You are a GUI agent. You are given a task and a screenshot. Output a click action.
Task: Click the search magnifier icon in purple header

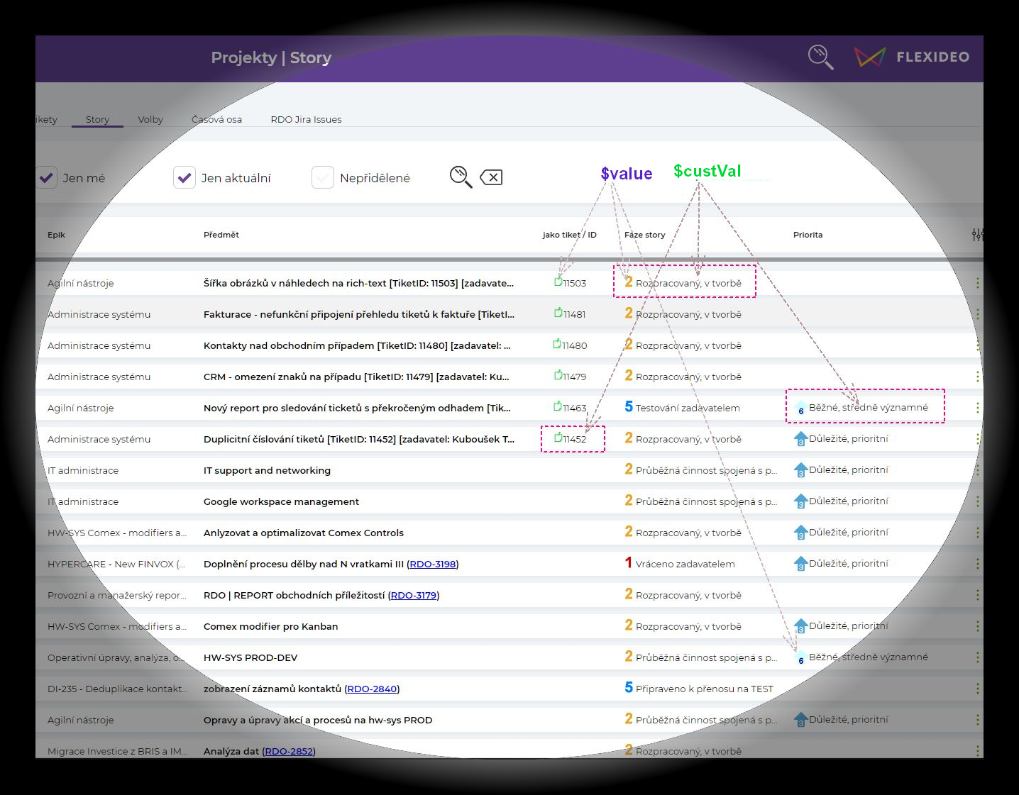tap(820, 57)
